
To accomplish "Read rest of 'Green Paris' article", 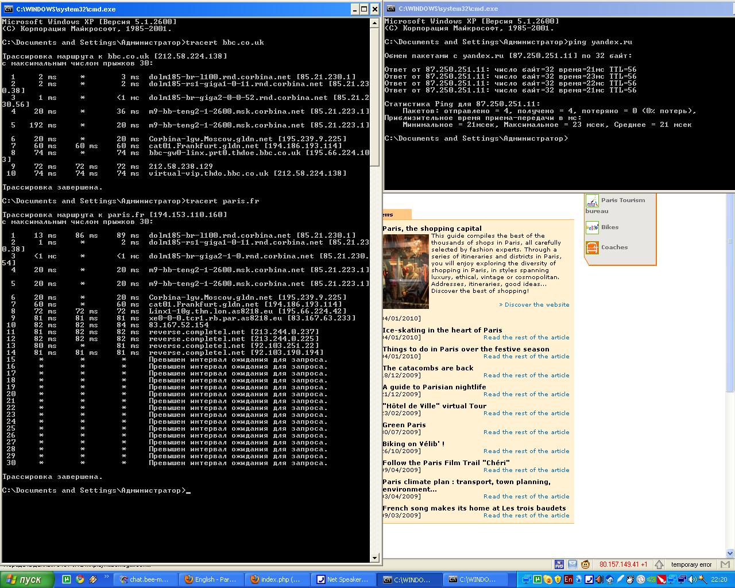I will 527,432.
